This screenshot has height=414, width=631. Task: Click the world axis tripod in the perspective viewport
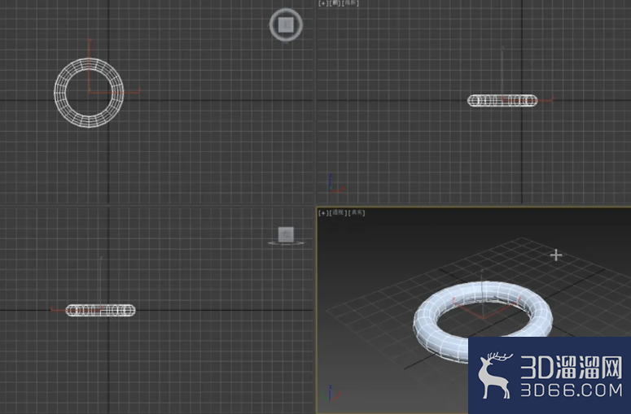click(331, 394)
